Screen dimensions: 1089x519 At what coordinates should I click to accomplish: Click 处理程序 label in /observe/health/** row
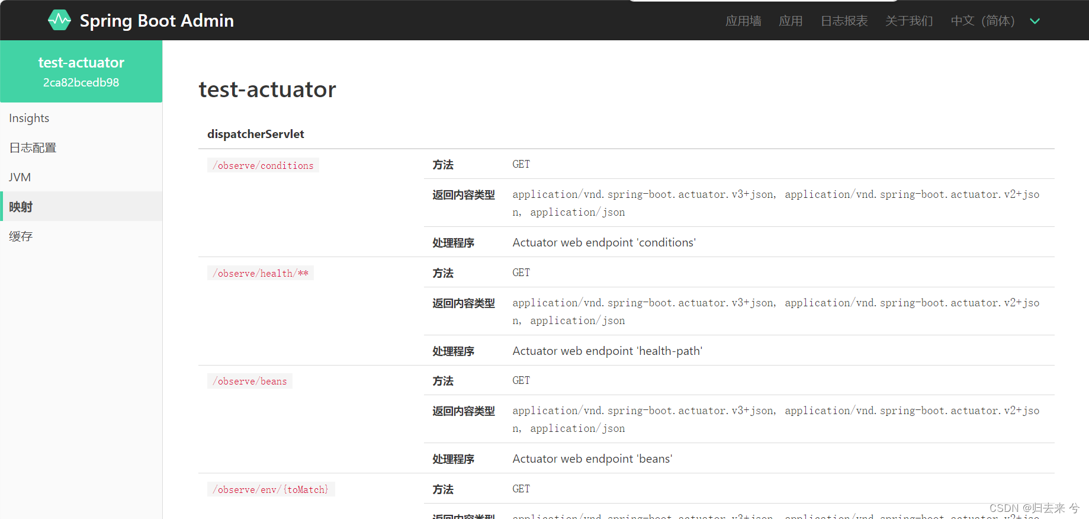coord(454,351)
